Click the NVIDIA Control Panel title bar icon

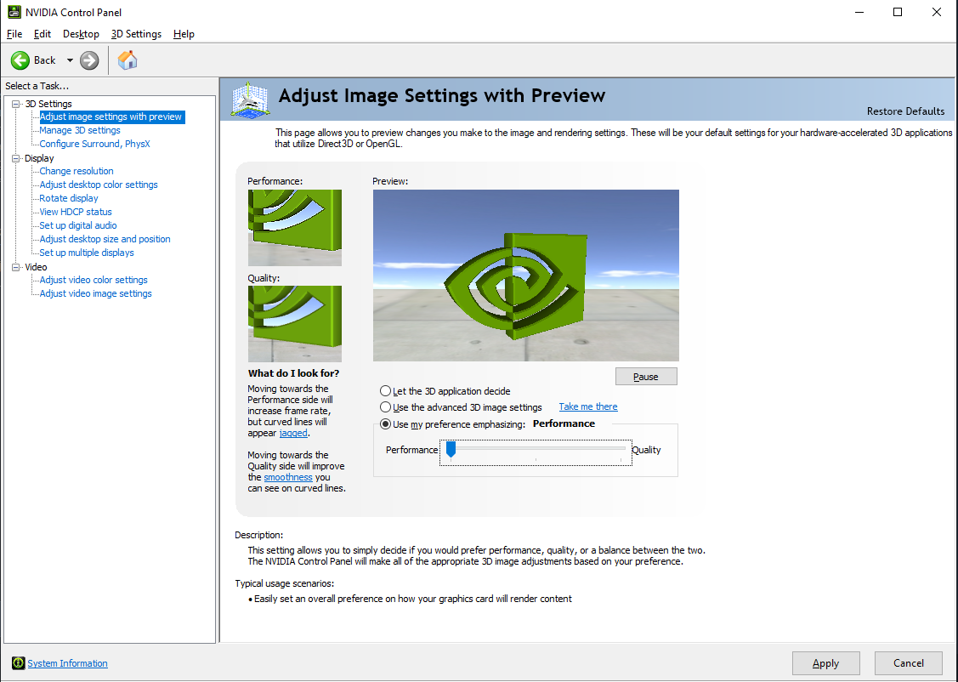coord(14,12)
